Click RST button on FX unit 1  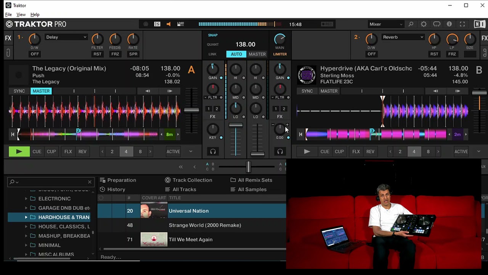98,54
